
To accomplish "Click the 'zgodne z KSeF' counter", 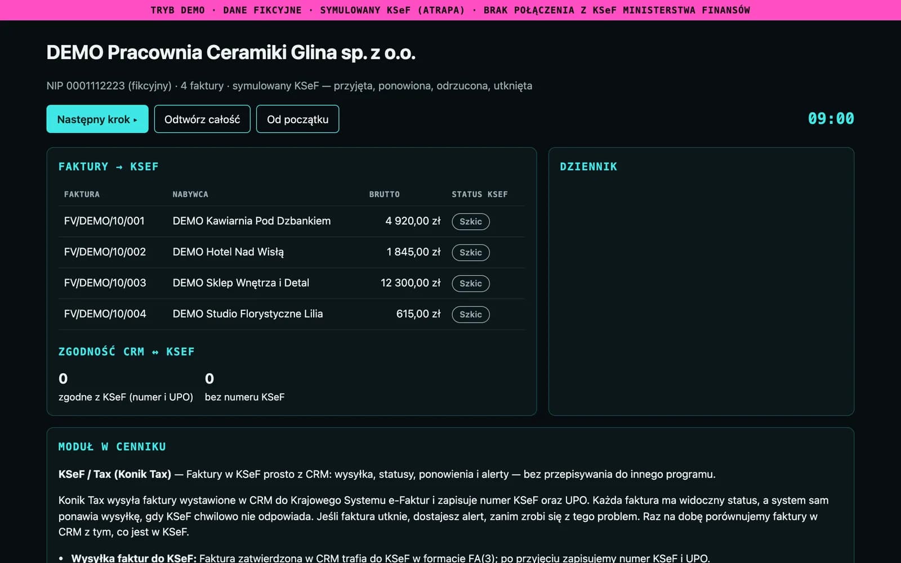I will 126,387.
